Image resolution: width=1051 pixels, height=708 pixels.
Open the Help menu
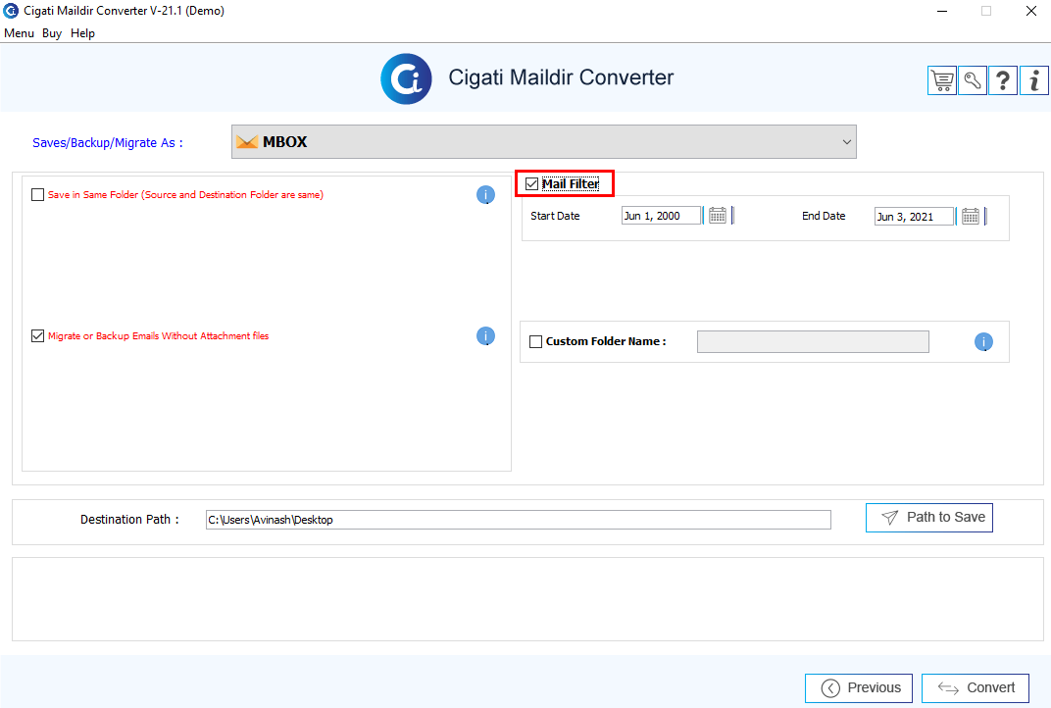pyautogui.click(x=82, y=33)
